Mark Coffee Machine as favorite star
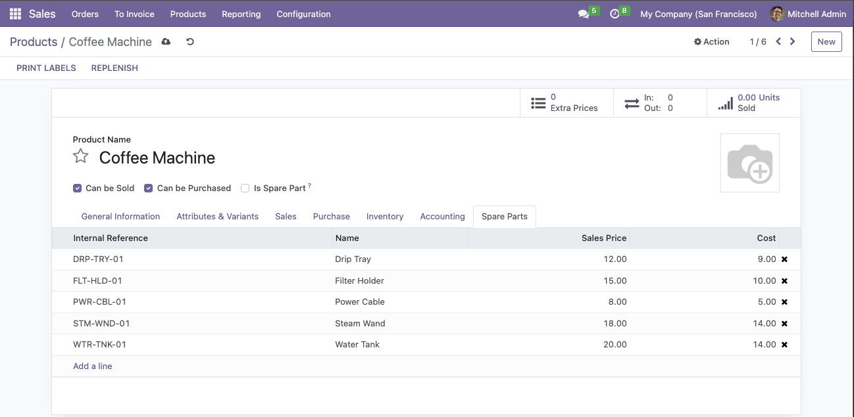The height and width of the screenshot is (417, 854). 80,156
